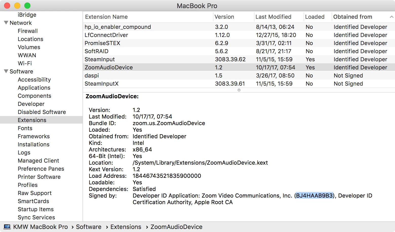Select Wi-Fi in the sidebar
The width and height of the screenshot is (395, 232).
click(x=25, y=63)
